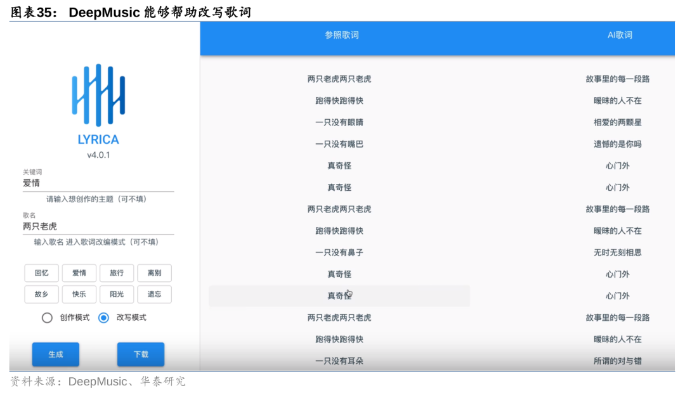Choose the 离别 theme tag
The width and height of the screenshot is (685, 393).
coord(154,273)
